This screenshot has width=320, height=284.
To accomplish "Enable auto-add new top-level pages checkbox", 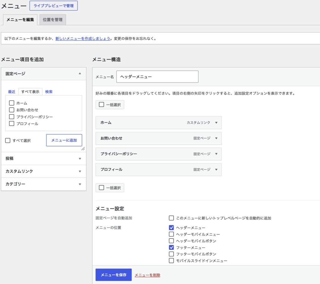I will pos(172,218).
